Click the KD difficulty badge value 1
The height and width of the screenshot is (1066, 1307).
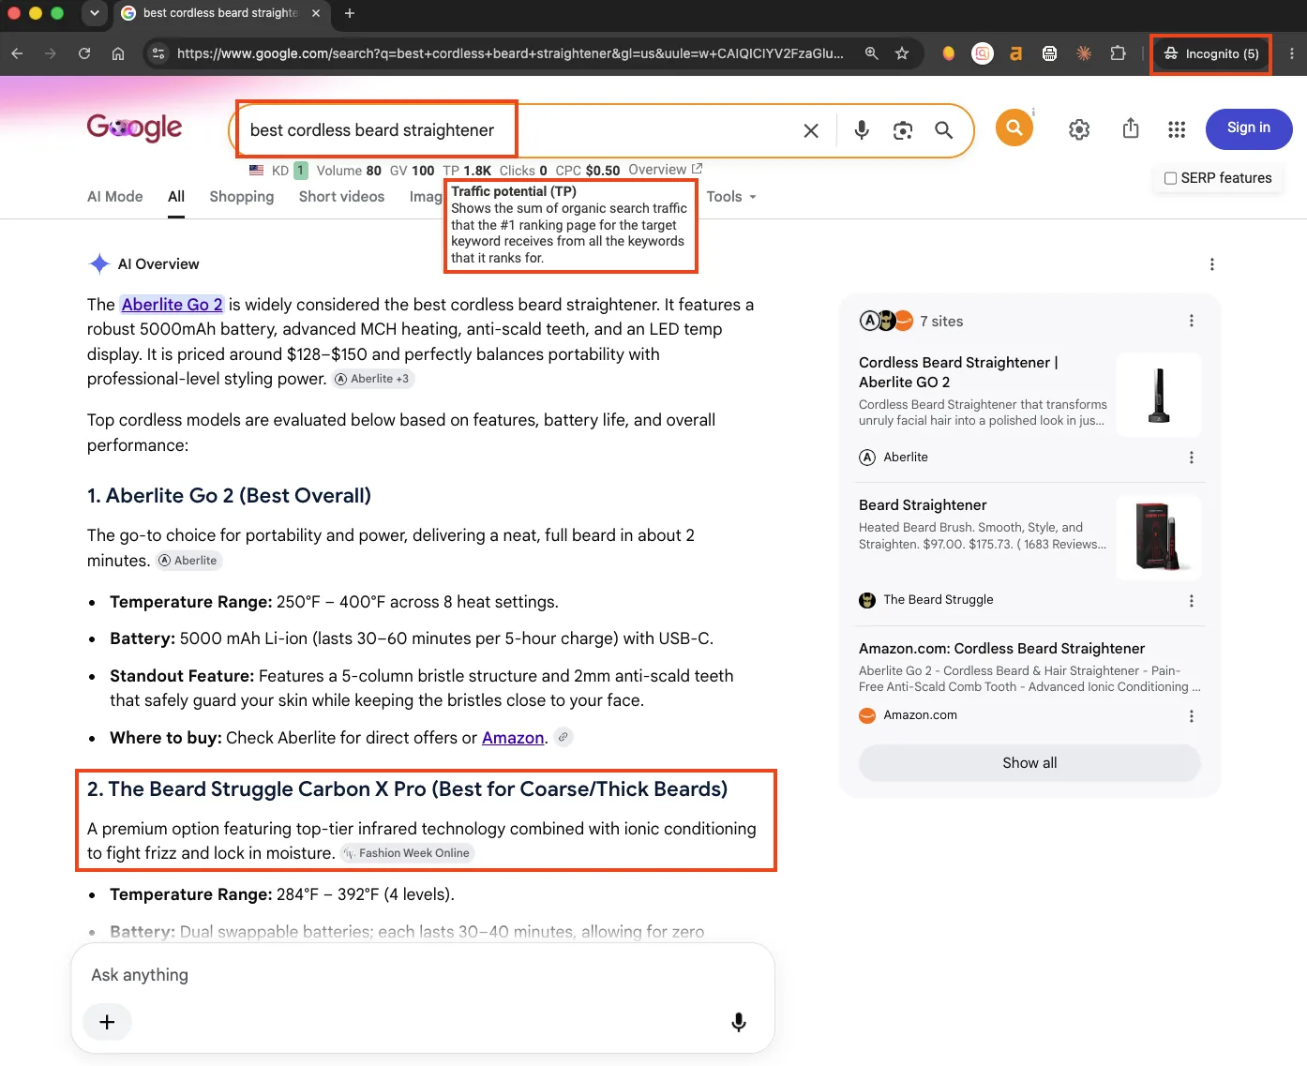click(301, 171)
